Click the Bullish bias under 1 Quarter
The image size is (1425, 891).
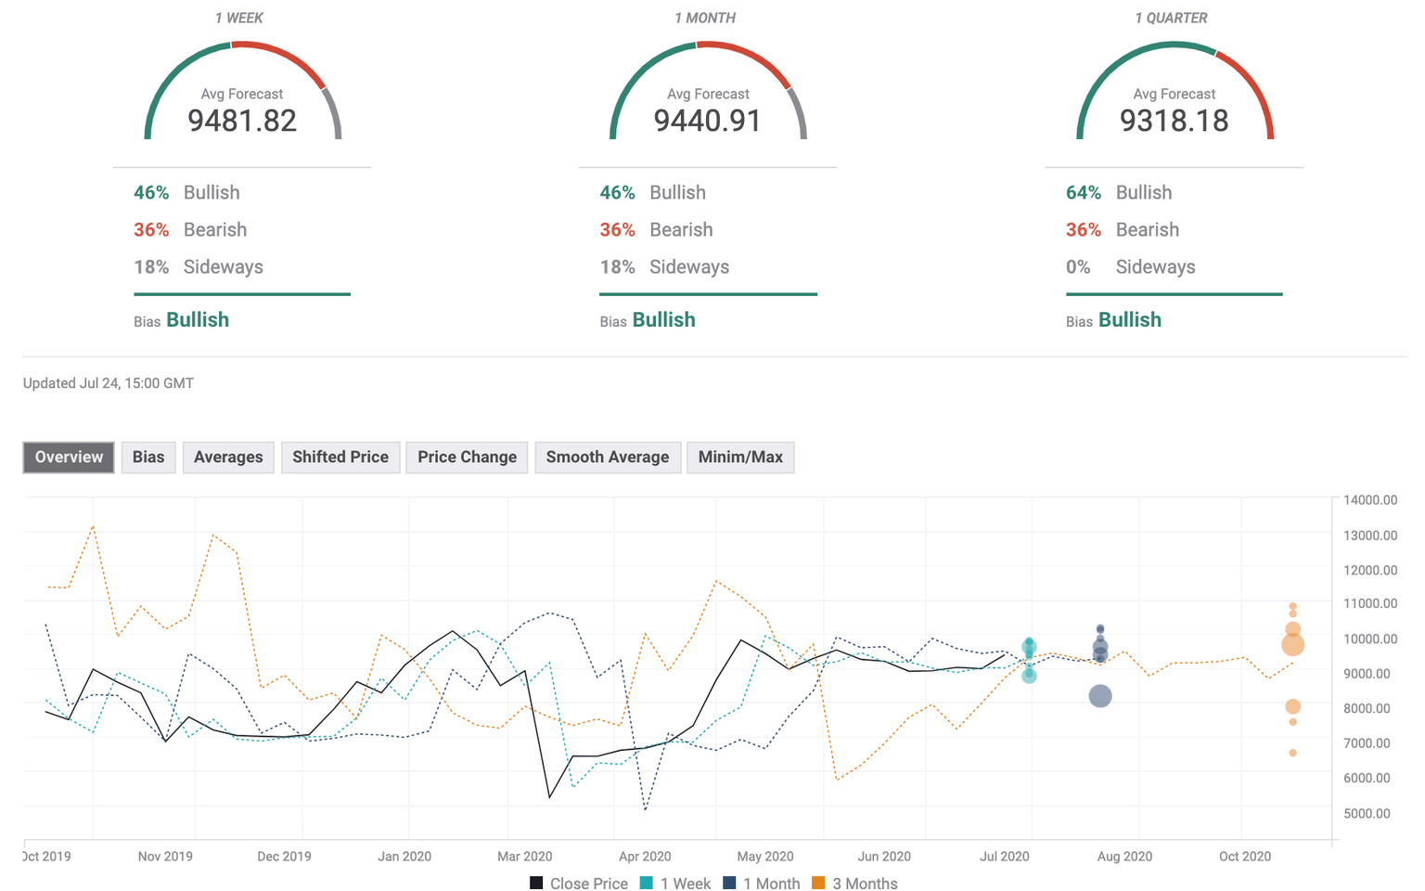point(1130,320)
